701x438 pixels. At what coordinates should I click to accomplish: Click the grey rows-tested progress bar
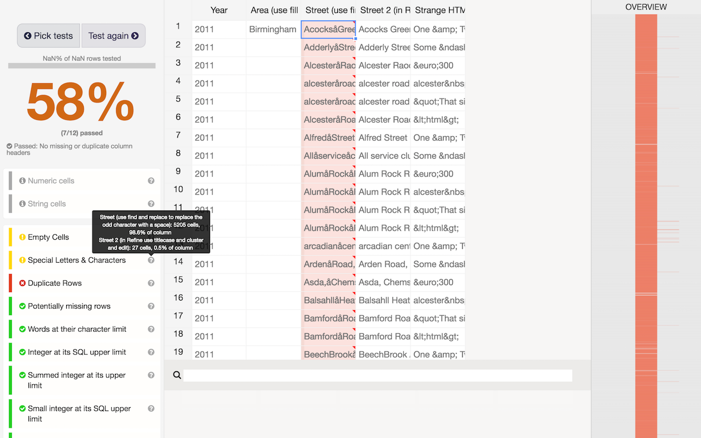coord(82,66)
